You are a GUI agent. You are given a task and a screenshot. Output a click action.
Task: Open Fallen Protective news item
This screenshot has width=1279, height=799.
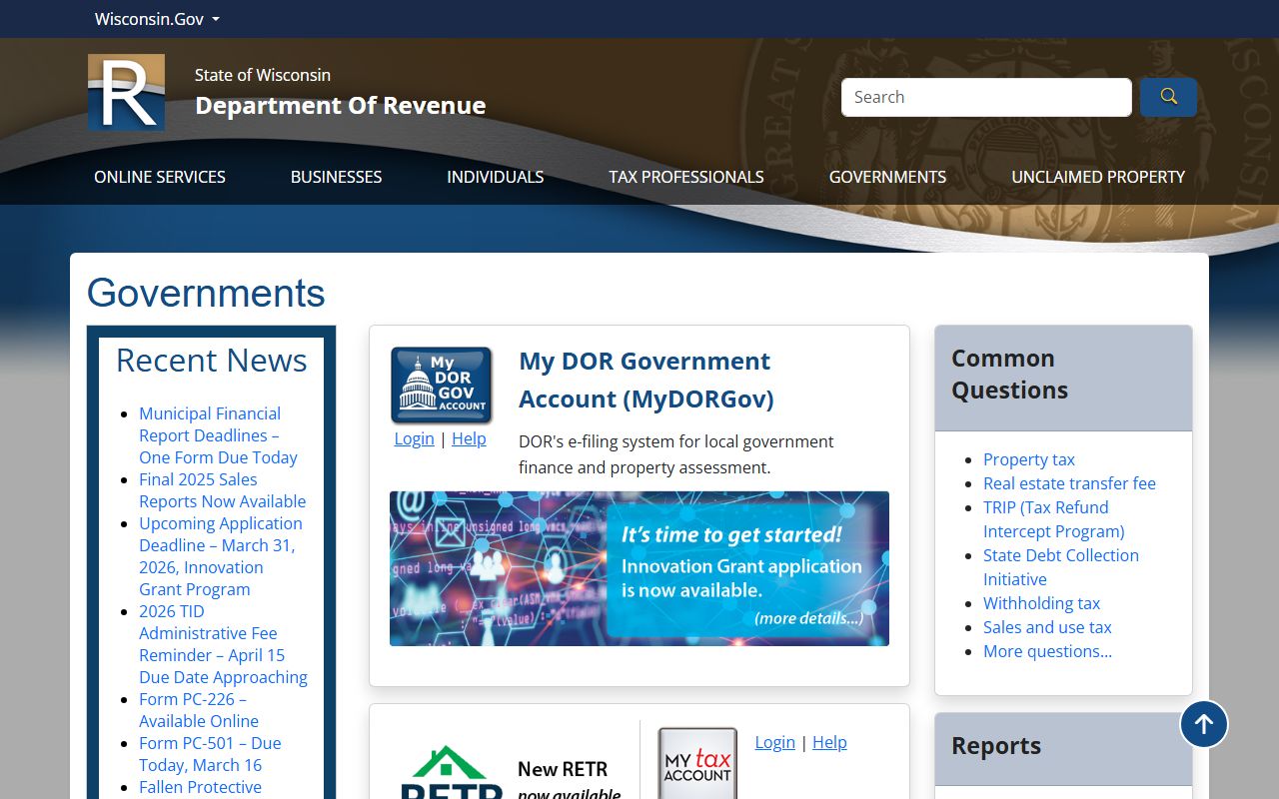coord(200,787)
